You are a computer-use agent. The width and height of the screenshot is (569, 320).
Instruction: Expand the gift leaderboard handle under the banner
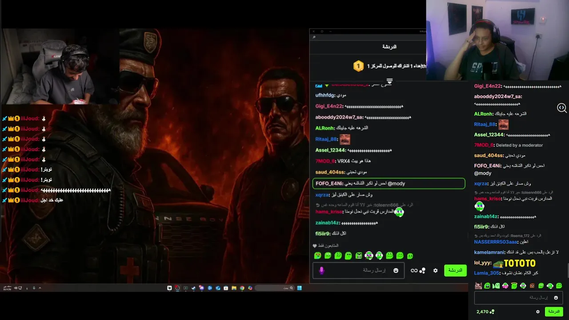click(x=389, y=81)
